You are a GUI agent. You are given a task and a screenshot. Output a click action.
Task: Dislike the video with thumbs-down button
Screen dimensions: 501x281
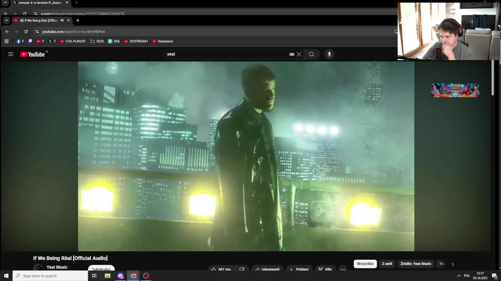(x=242, y=269)
